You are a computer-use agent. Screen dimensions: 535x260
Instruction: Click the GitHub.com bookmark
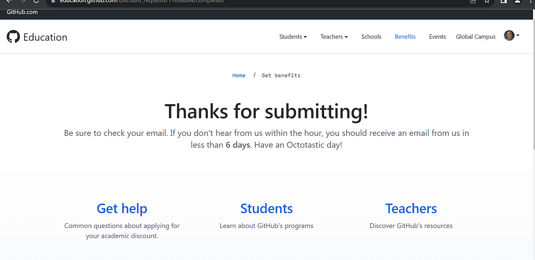pyautogui.click(x=22, y=12)
